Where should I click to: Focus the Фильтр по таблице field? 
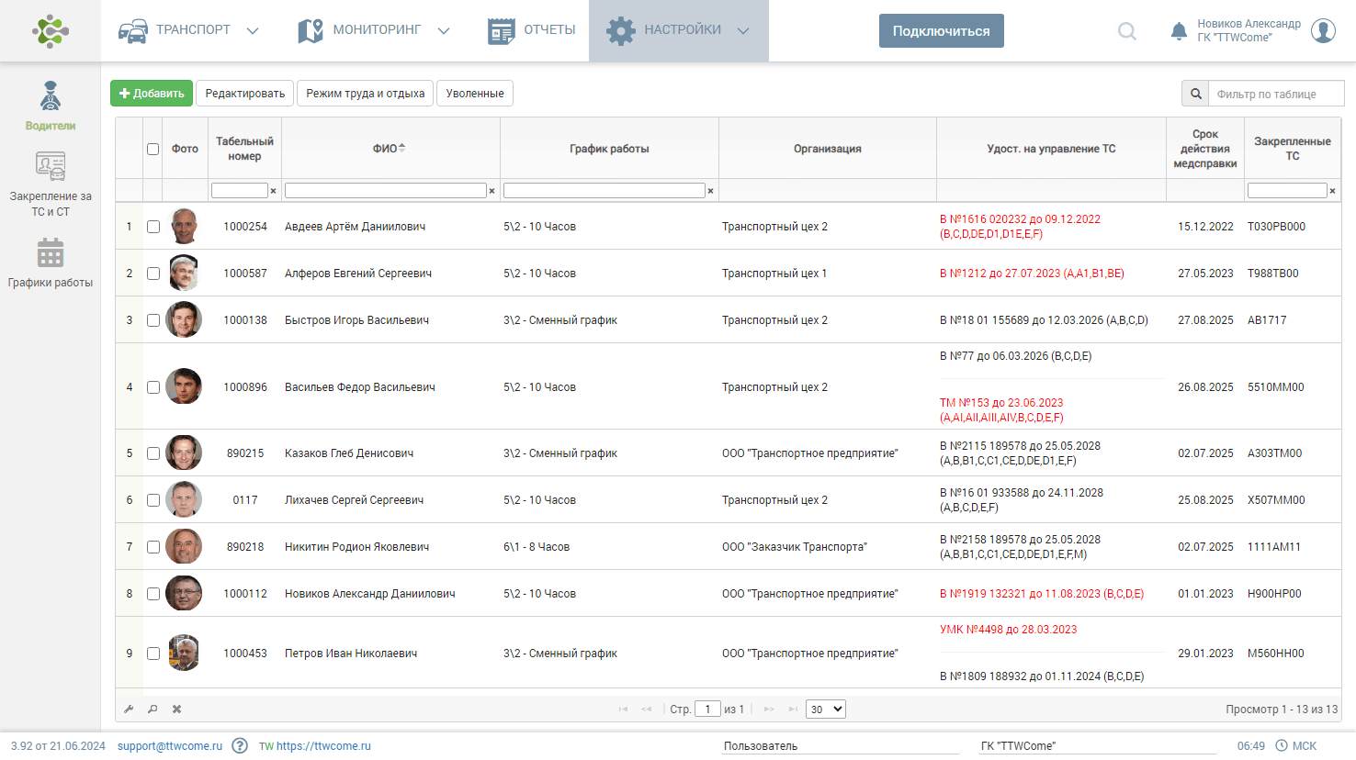coord(1277,94)
